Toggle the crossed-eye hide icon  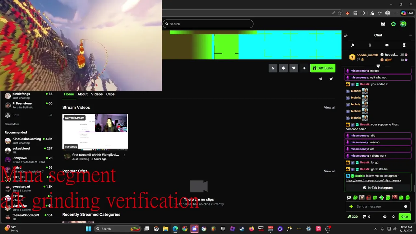click(331, 79)
